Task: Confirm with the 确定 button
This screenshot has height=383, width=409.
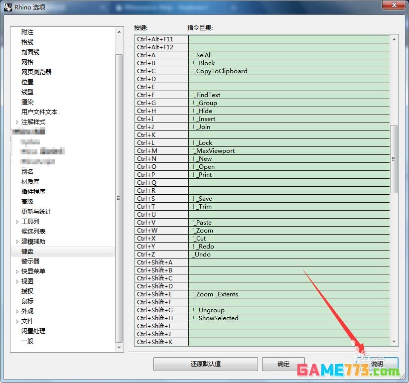Action: click(283, 364)
